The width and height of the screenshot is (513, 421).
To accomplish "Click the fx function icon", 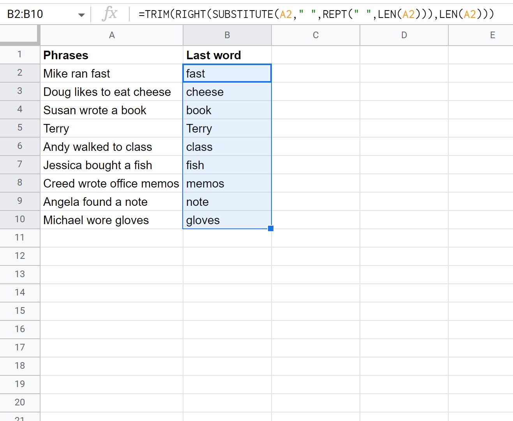I will (x=109, y=14).
